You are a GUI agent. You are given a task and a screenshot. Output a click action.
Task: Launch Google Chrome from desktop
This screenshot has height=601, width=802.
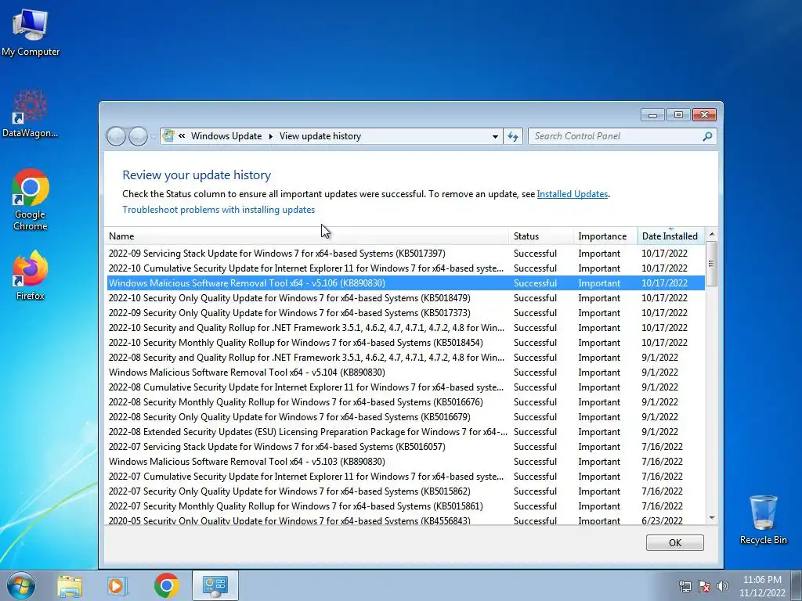coord(31,200)
